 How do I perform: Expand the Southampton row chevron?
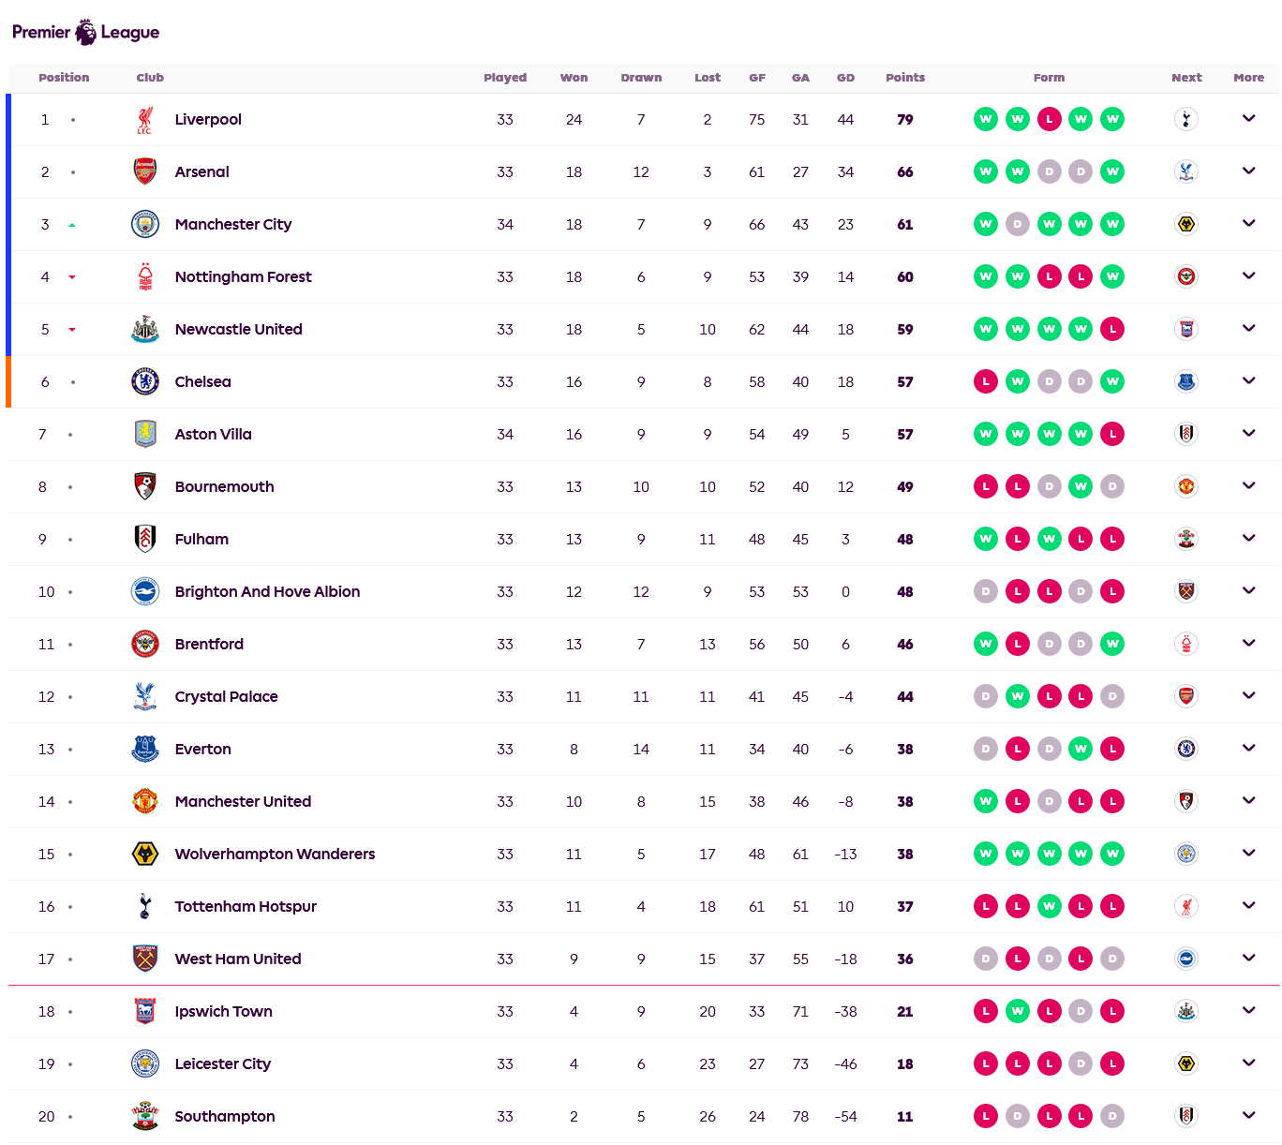1248,1116
